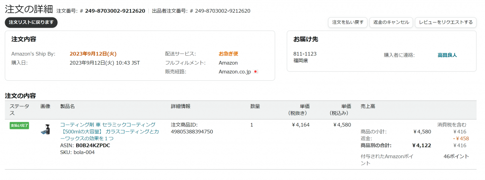Click the order item ID 49805388394750
The width and height of the screenshot is (485, 180).
pos(192,132)
